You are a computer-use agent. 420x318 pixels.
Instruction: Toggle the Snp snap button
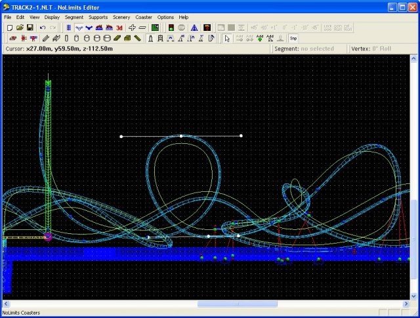(293, 38)
